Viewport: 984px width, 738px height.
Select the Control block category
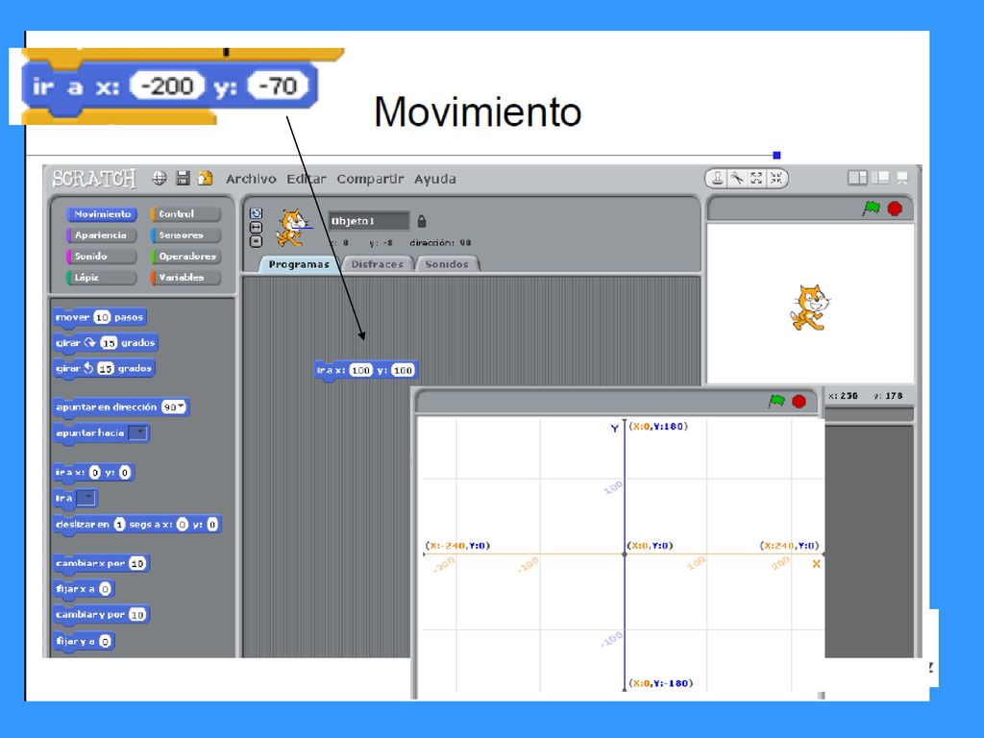(185, 214)
